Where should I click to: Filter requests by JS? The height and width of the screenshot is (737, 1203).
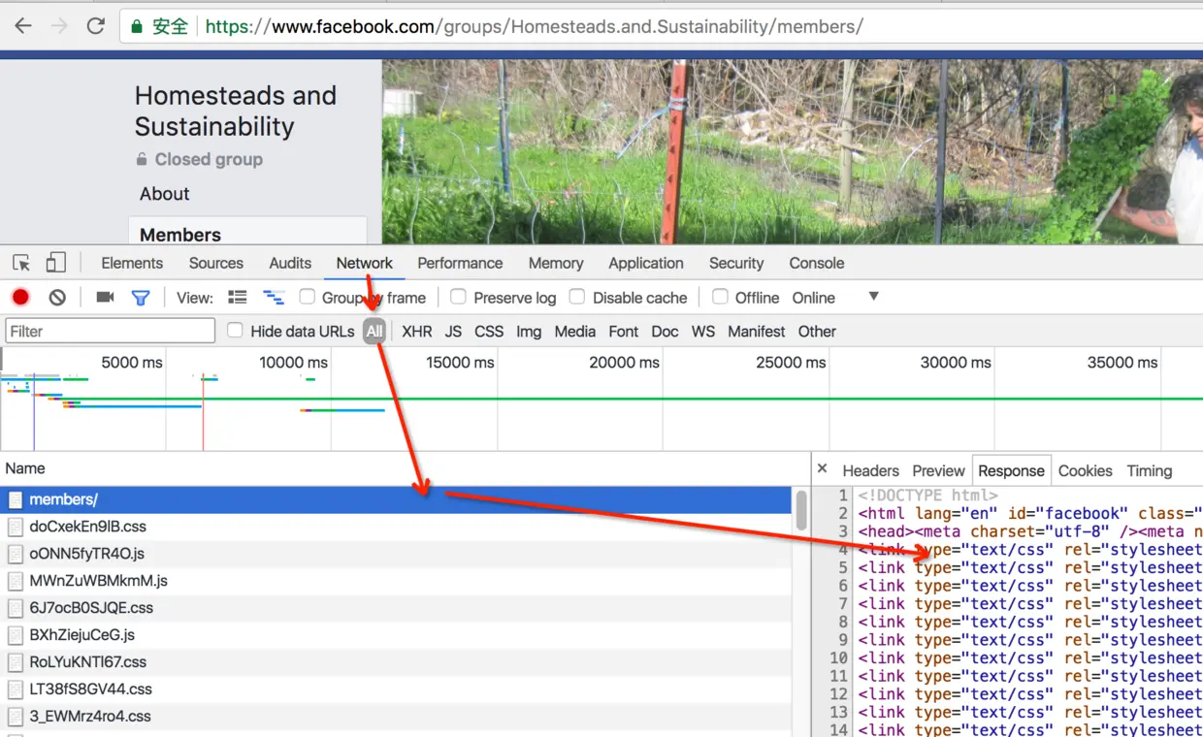tap(453, 331)
